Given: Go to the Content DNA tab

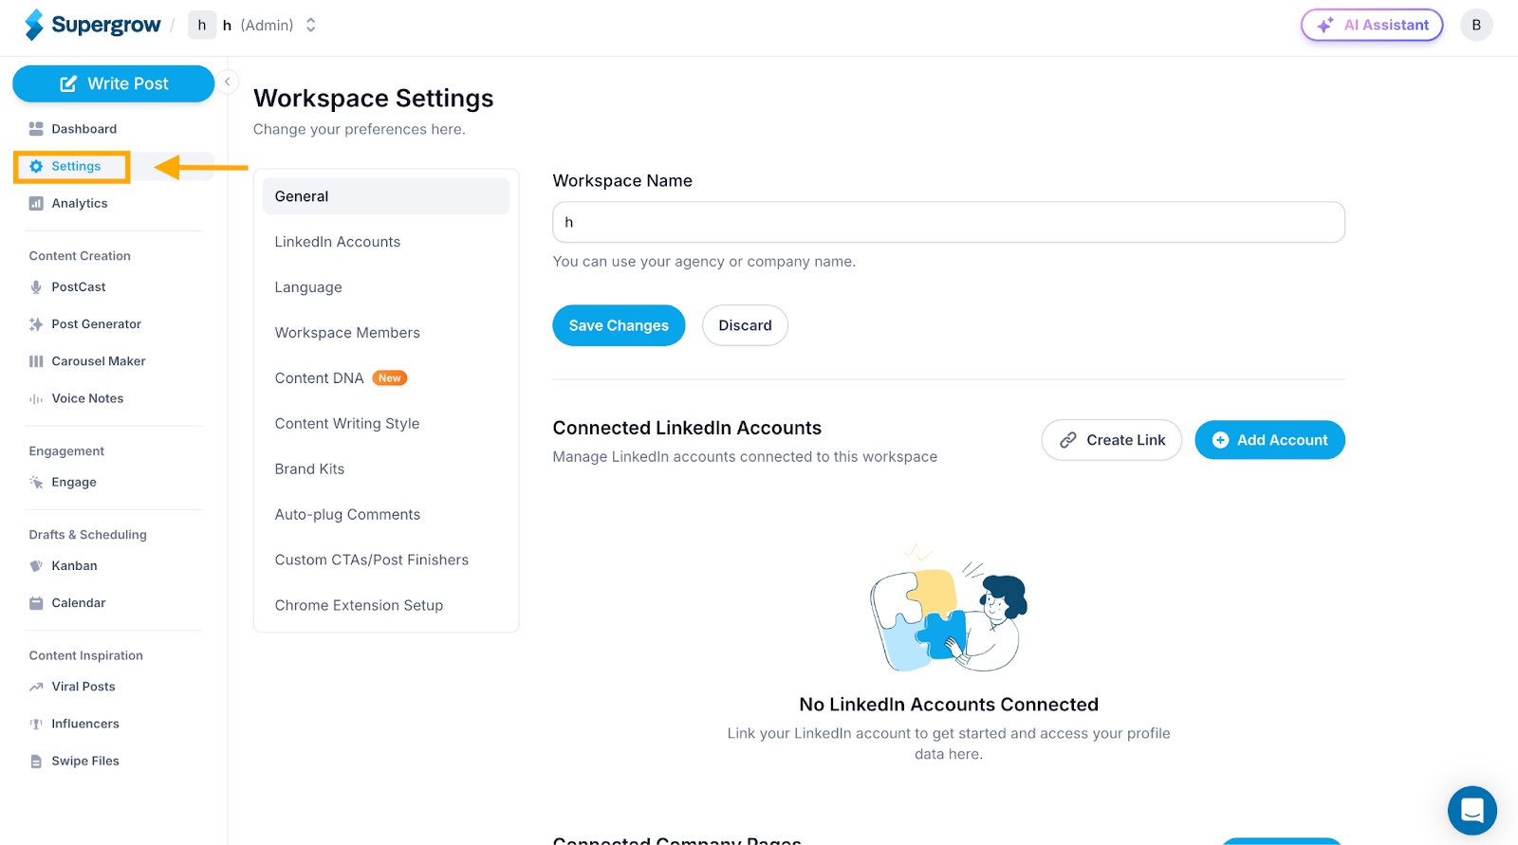Looking at the screenshot, I should [386, 378].
